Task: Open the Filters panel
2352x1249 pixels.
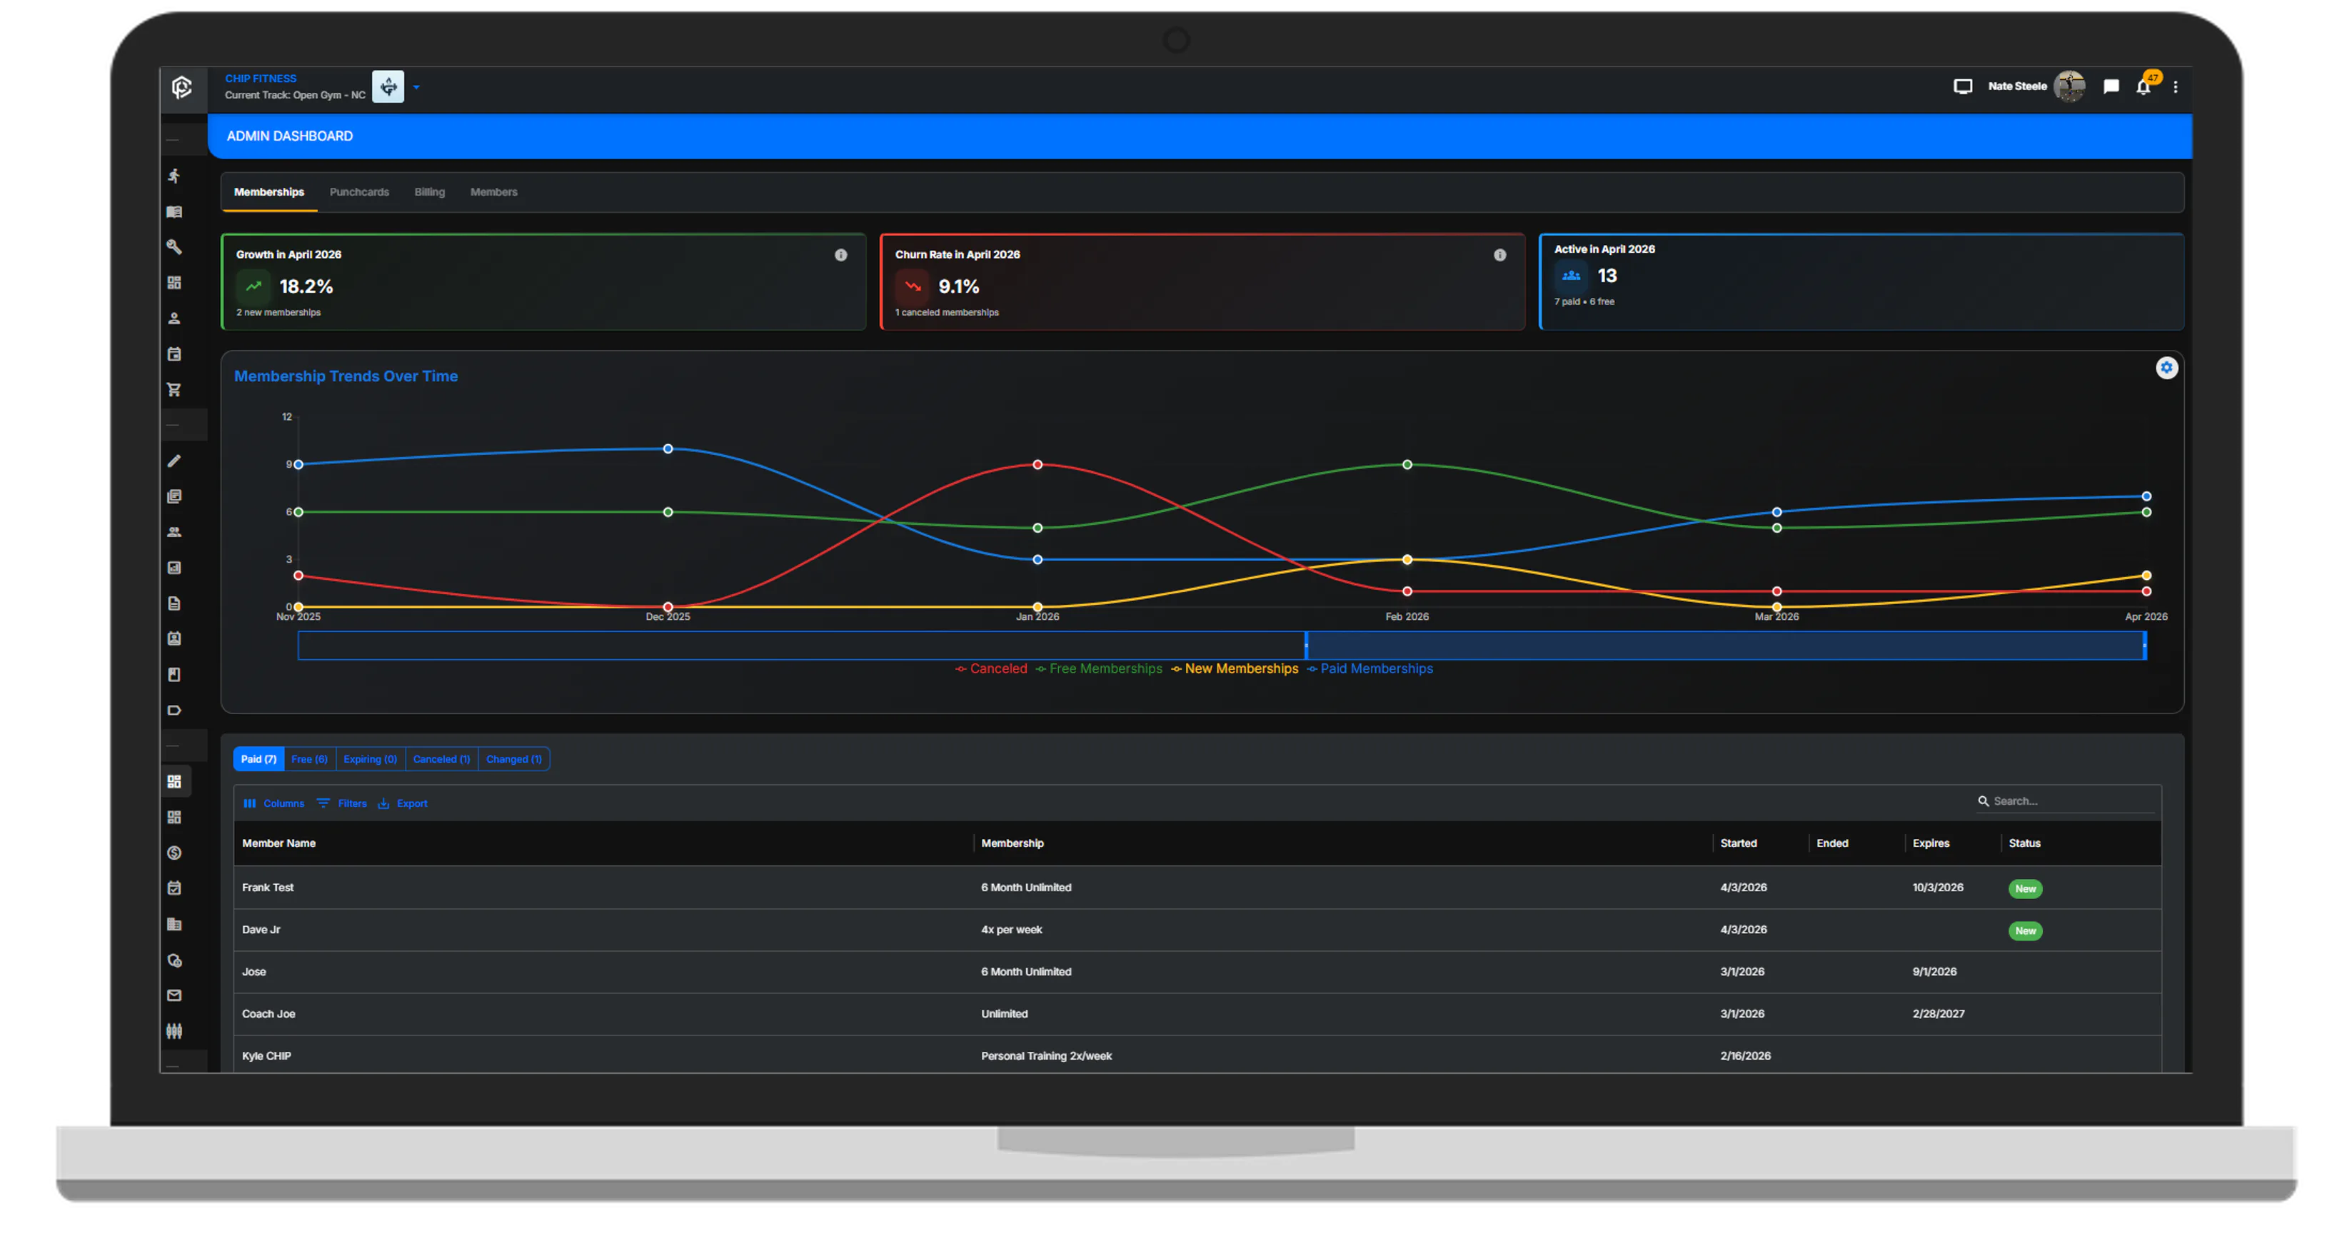Action: pos(341,803)
